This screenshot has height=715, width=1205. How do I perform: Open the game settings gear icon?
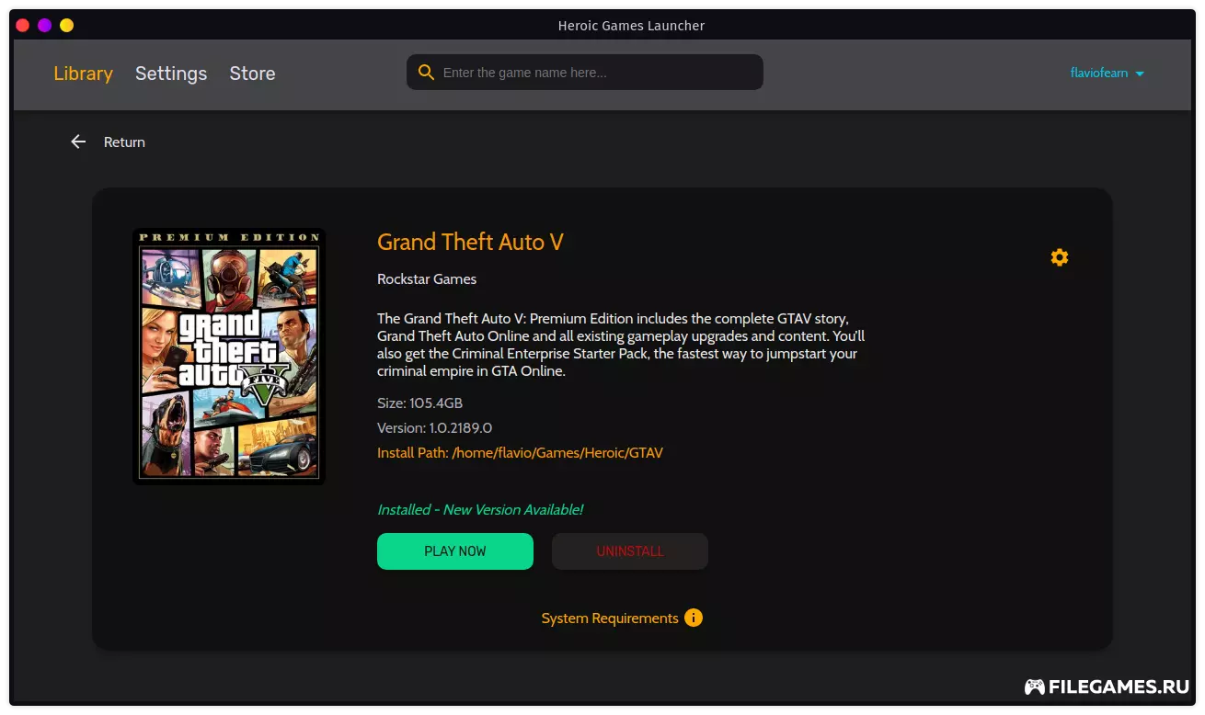coord(1060,257)
